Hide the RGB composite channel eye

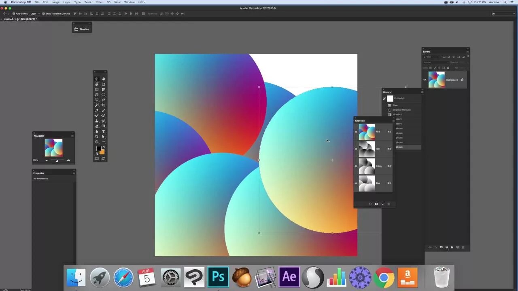click(x=356, y=132)
